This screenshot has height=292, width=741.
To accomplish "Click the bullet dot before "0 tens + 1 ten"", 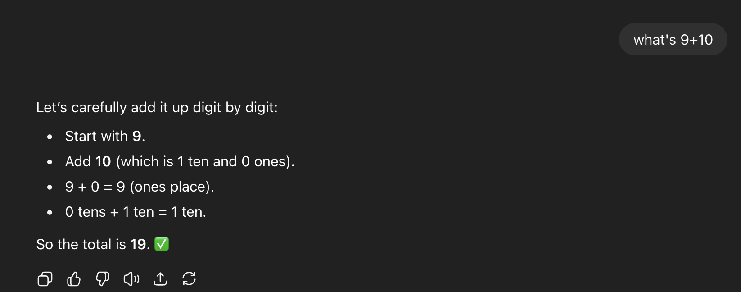I will [x=50, y=212].
